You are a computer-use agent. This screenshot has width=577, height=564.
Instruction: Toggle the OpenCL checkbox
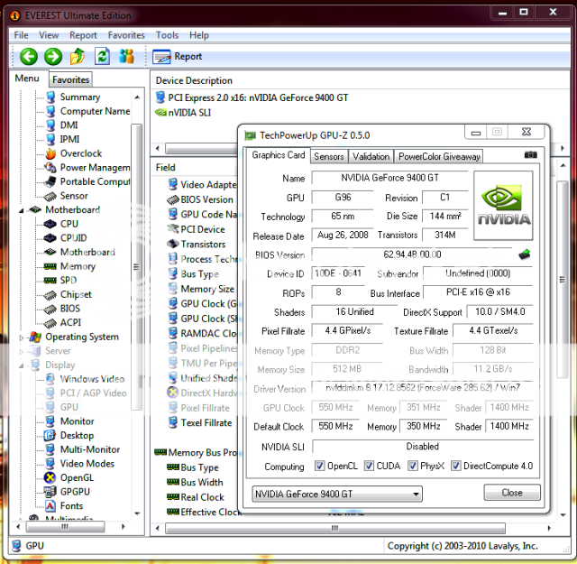coord(319,466)
